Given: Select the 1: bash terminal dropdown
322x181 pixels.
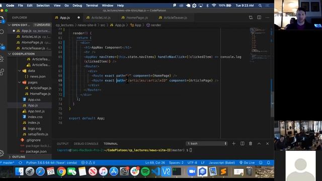Looking at the screenshot, I should tap(207, 143).
